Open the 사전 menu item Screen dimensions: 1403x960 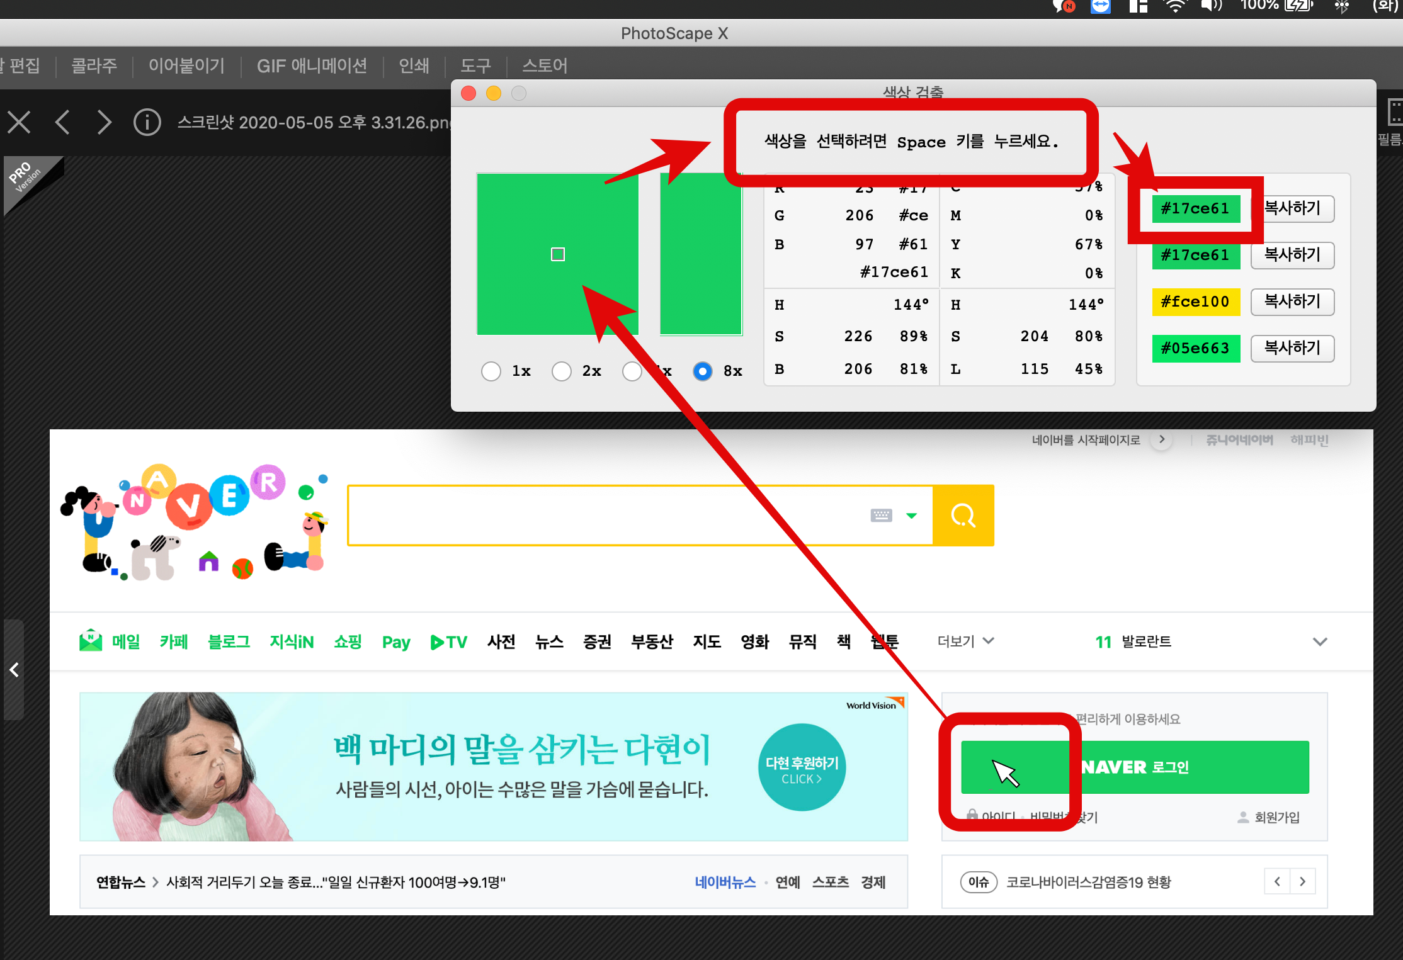click(x=501, y=641)
